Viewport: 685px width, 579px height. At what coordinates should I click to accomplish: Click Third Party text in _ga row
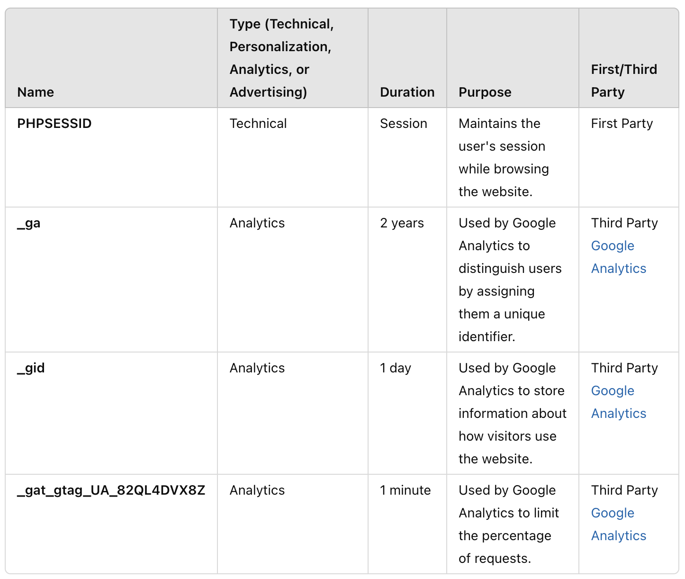pyautogui.click(x=624, y=223)
